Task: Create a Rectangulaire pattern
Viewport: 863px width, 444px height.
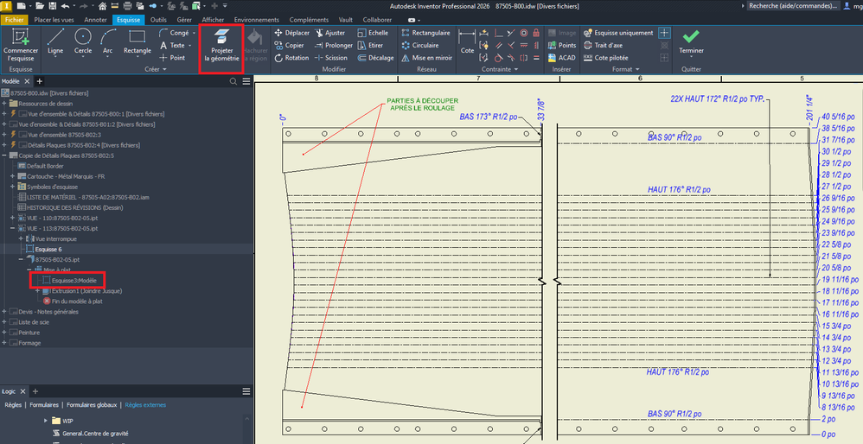Action: coord(425,33)
